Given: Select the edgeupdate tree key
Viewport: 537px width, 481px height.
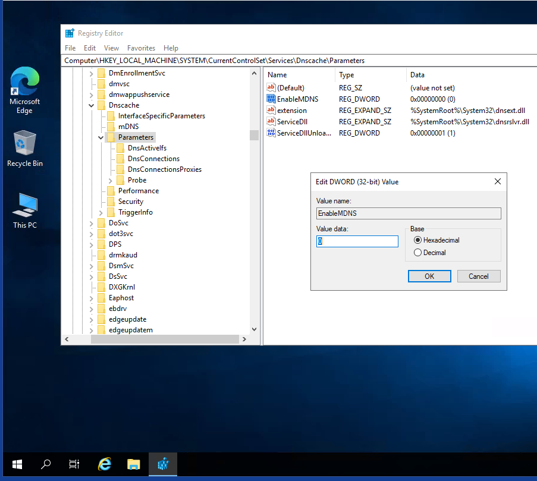Looking at the screenshot, I should click(127, 319).
